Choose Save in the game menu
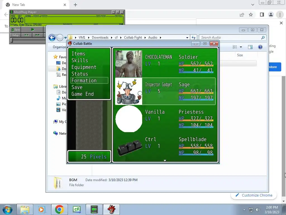Screen dimensions: 286x215 coord(77,87)
